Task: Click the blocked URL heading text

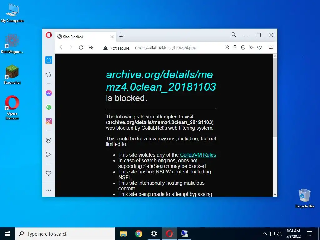Action: point(161,81)
